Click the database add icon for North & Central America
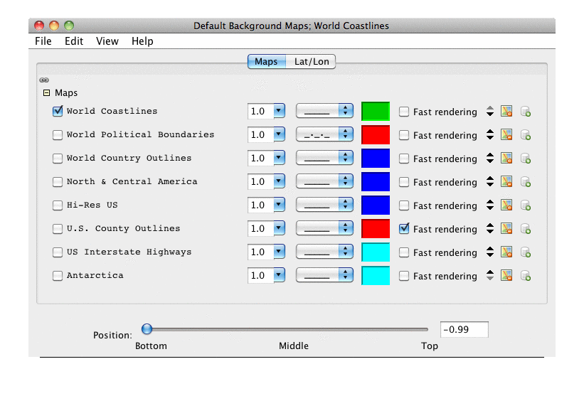This screenshot has width=584, height=396. pos(526,182)
